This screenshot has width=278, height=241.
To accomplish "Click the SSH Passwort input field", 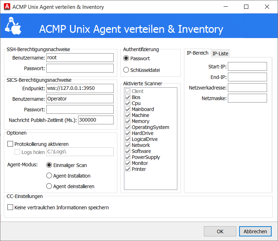I will pos(80,68).
